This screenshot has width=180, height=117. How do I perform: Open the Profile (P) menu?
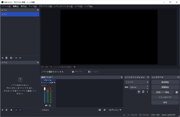pos(45,6)
